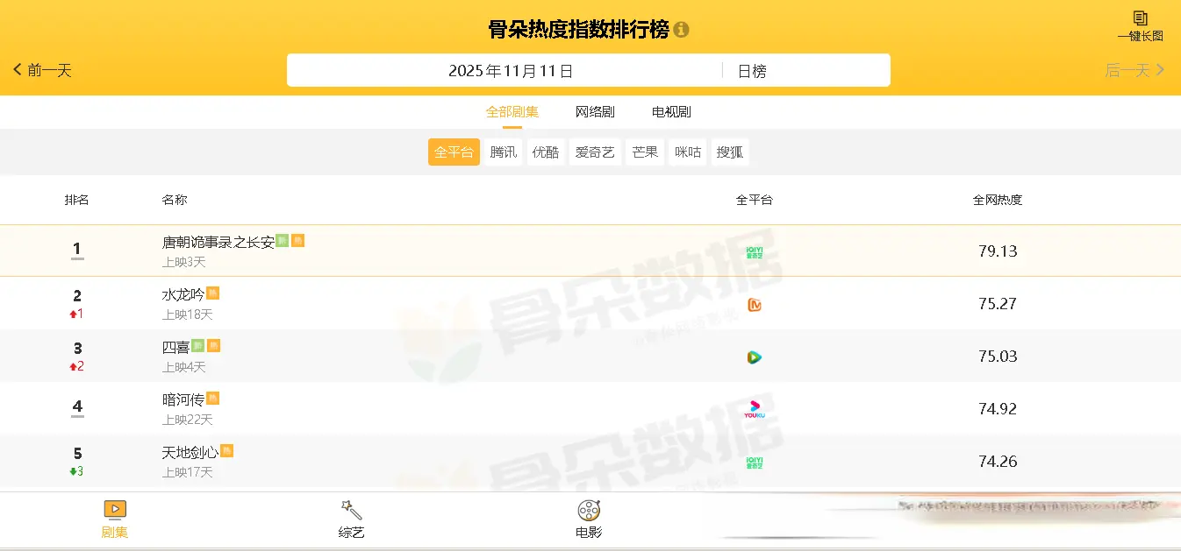Click the 全网热度 column header

pos(998,200)
